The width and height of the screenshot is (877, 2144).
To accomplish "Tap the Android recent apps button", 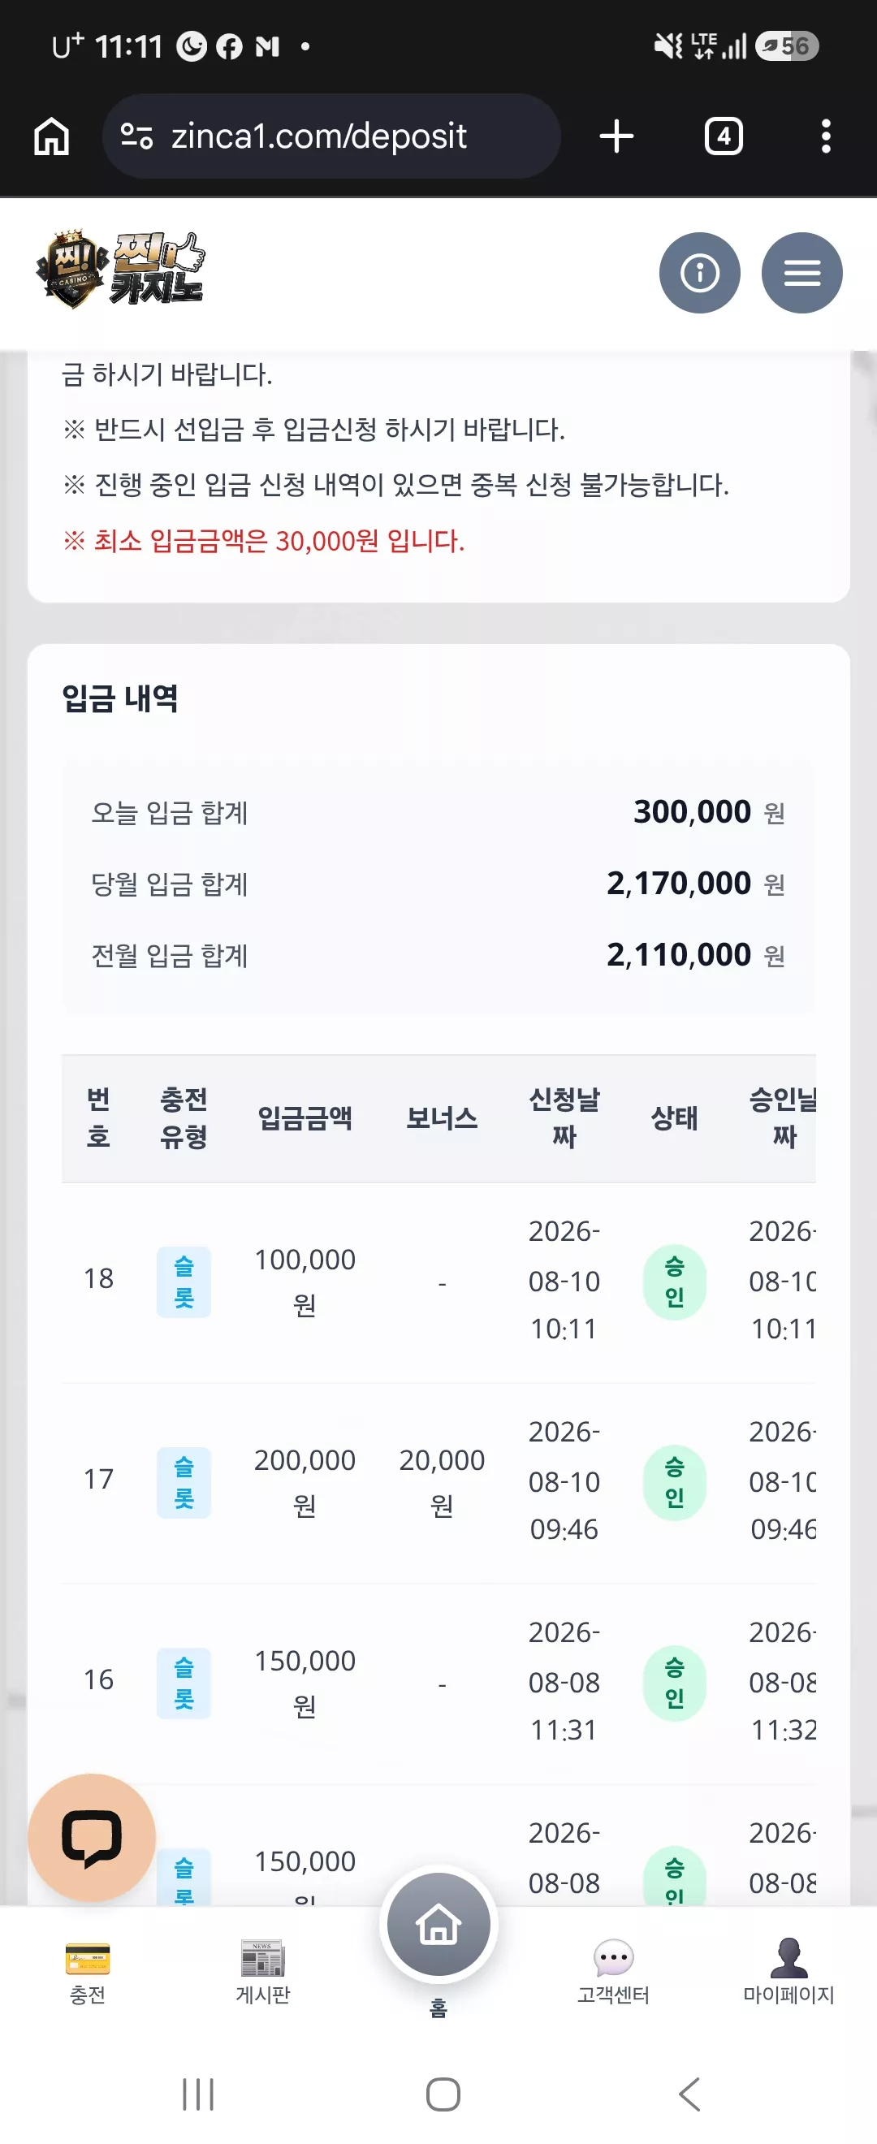I will (x=198, y=2094).
